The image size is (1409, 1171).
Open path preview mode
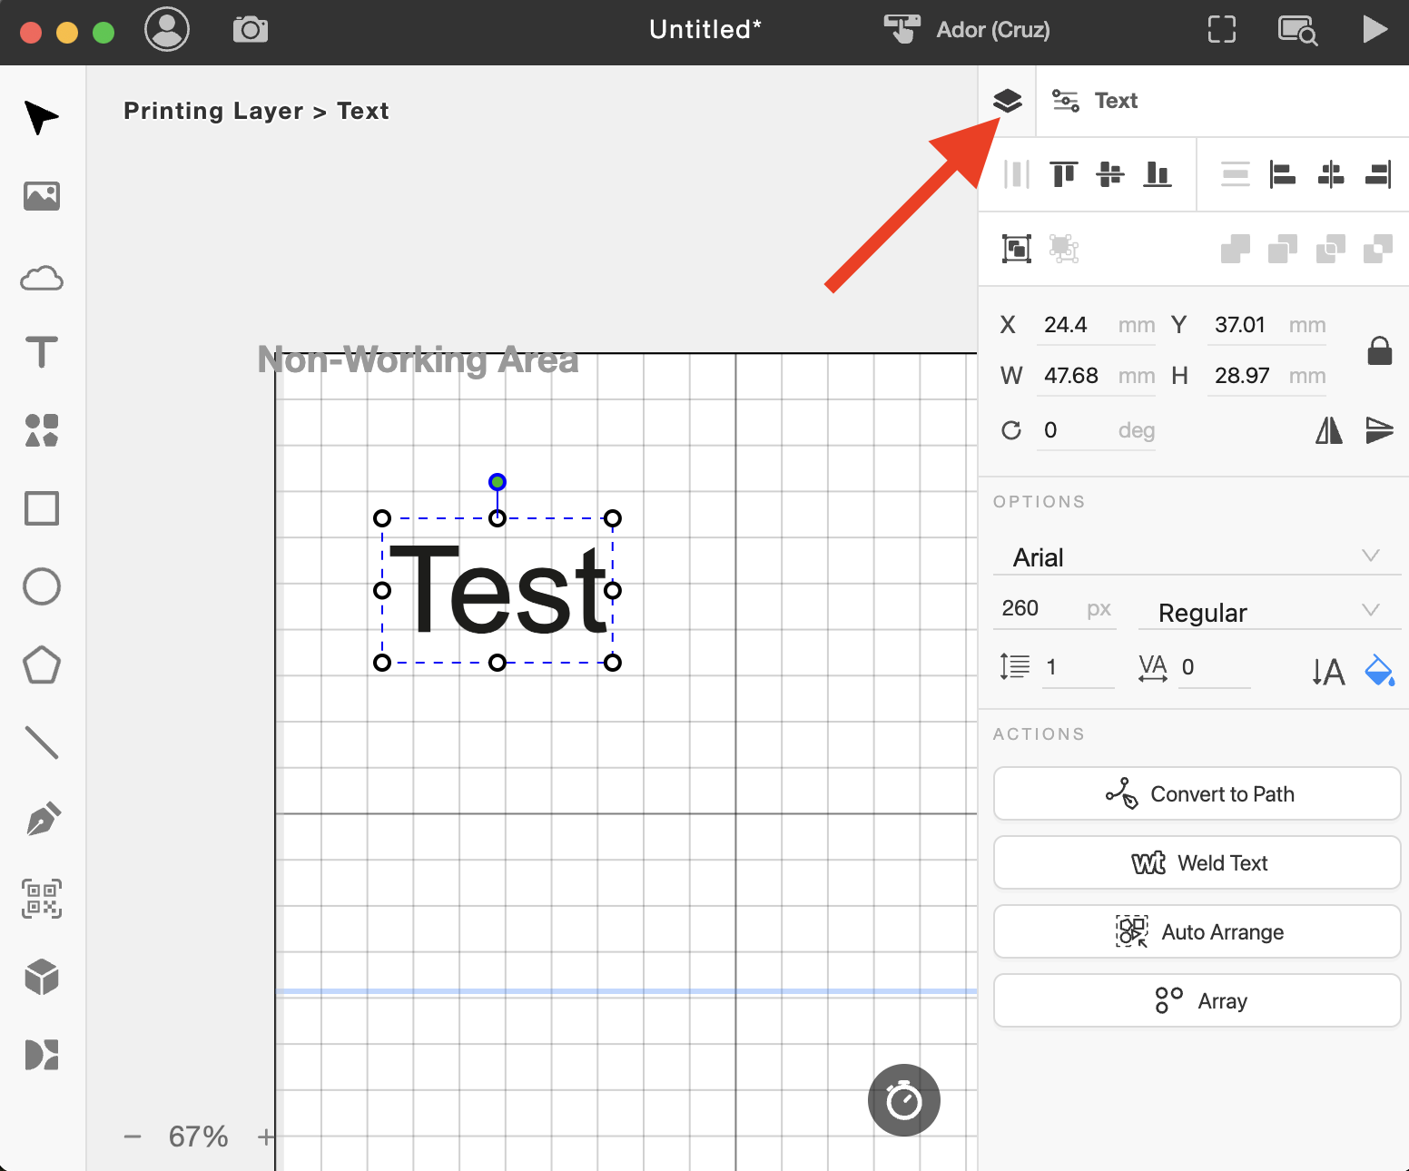click(x=1297, y=30)
